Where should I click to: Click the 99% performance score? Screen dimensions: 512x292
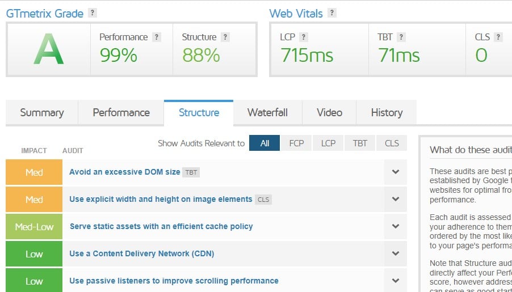(118, 55)
